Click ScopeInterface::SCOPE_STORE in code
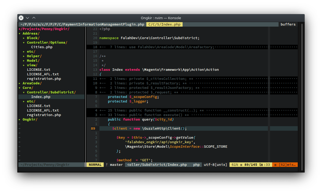The width and height of the screenshot is (322, 193). pos(199,147)
